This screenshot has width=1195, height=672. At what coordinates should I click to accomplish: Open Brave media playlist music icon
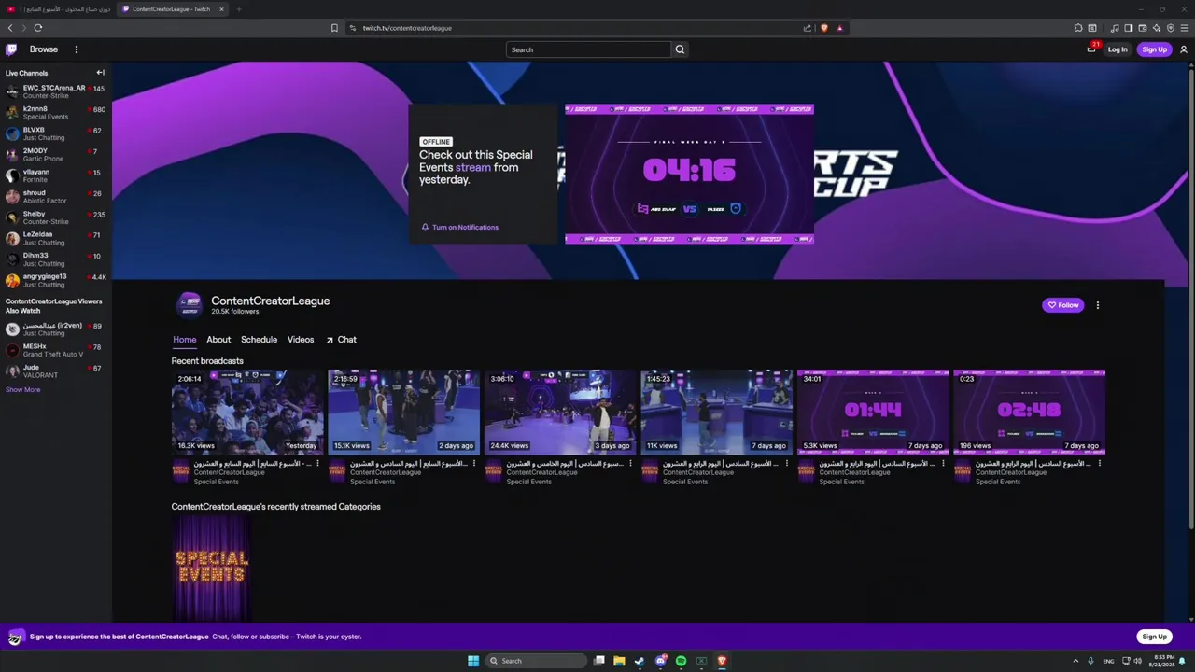tap(1114, 28)
